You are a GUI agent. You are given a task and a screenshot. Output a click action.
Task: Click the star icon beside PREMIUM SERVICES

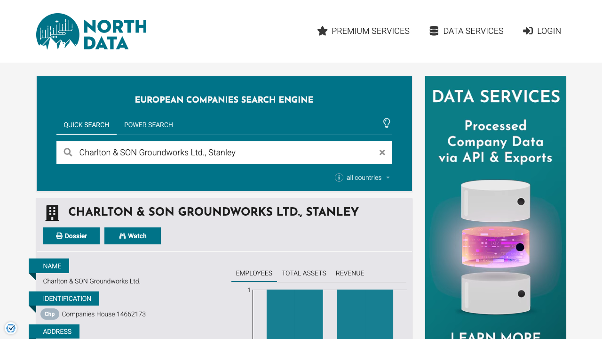coord(322,31)
